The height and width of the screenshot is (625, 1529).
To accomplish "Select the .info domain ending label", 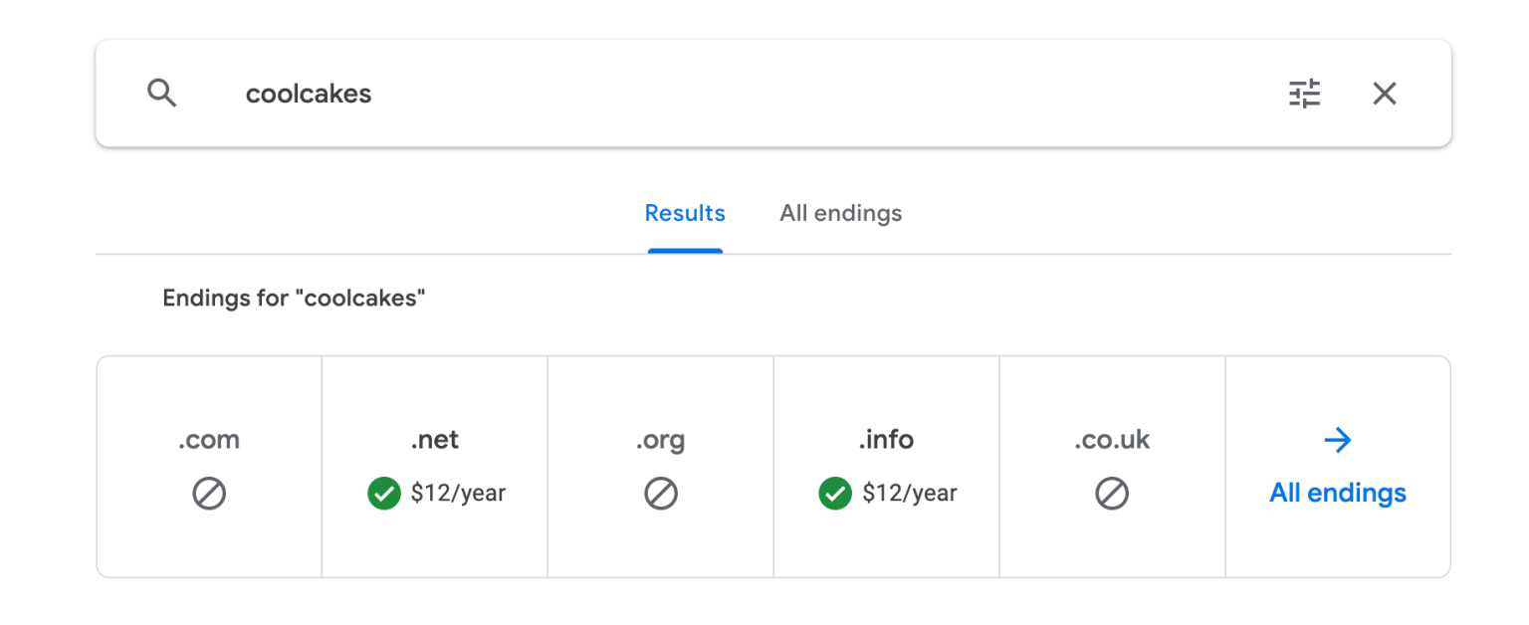I will pyautogui.click(x=886, y=440).
